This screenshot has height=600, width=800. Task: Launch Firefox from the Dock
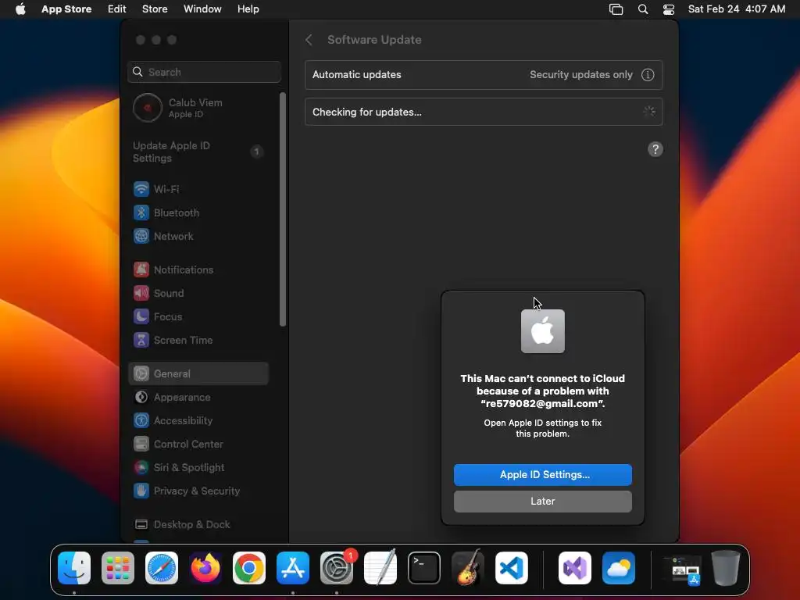click(x=205, y=568)
